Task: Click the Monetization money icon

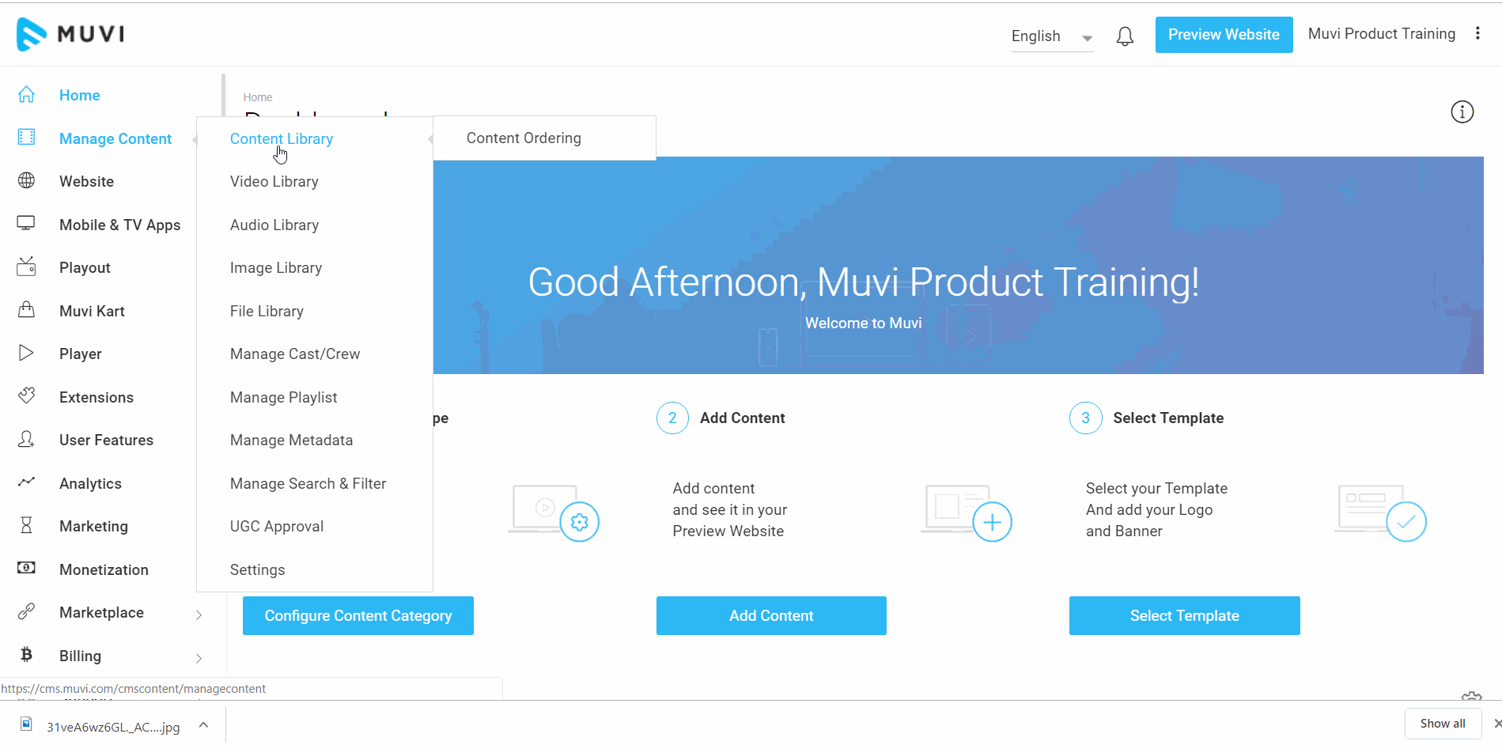Action: (x=26, y=568)
